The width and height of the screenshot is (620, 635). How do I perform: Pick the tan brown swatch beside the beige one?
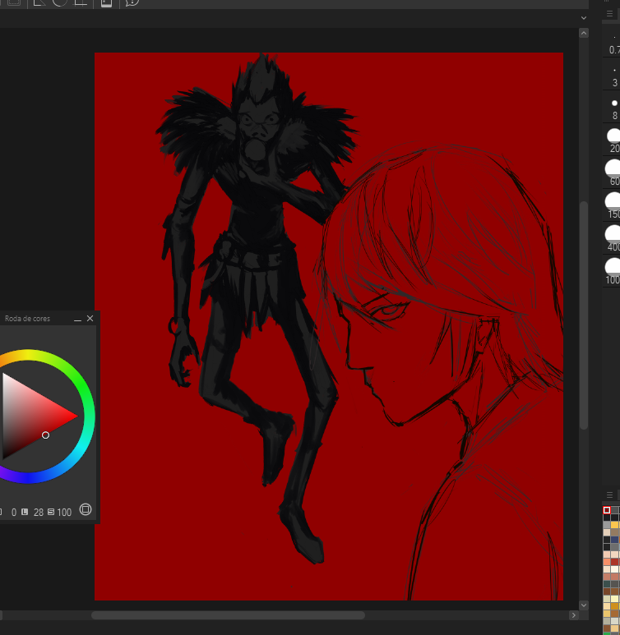tap(615, 532)
